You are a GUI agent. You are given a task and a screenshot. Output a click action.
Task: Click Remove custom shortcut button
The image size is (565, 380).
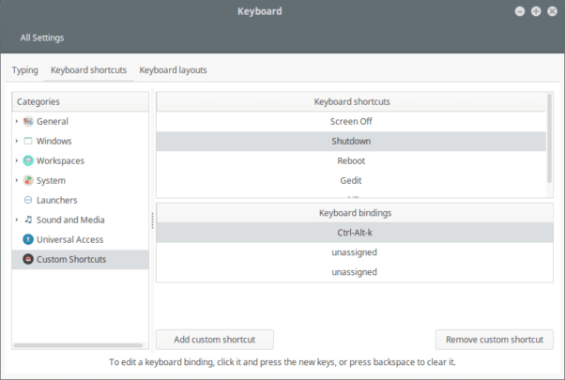tap(495, 340)
